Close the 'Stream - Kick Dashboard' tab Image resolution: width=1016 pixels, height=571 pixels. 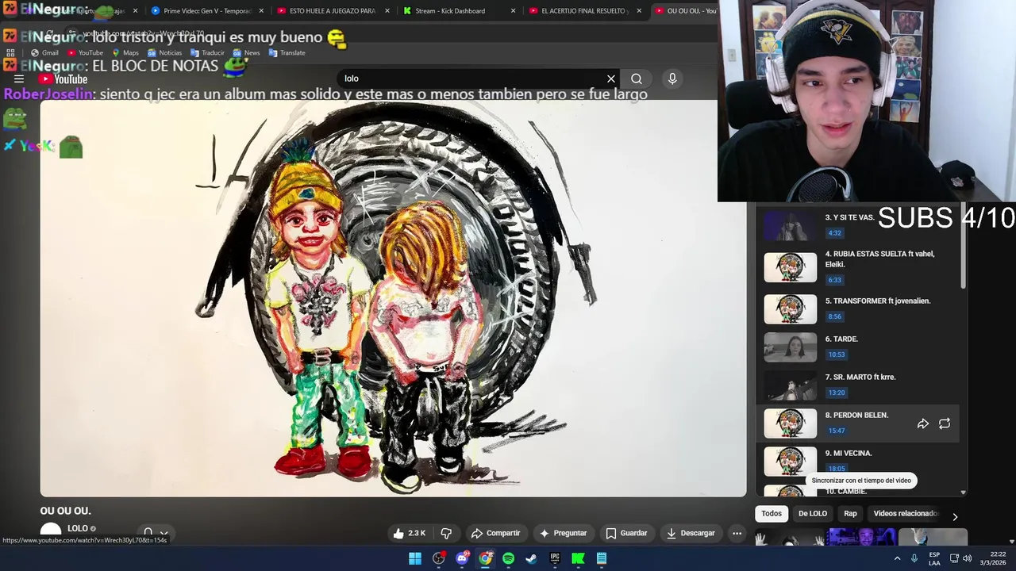coord(513,11)
